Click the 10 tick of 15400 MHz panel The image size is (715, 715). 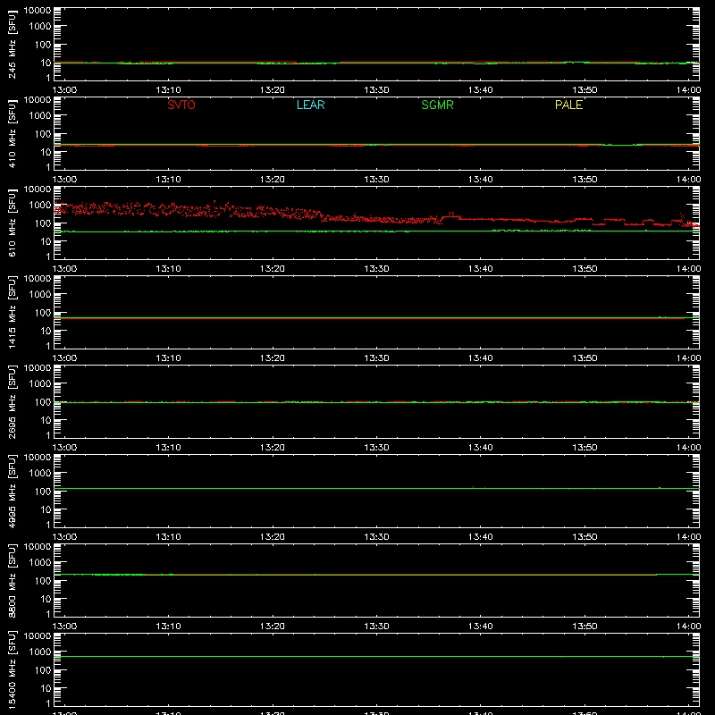[46, 688]
